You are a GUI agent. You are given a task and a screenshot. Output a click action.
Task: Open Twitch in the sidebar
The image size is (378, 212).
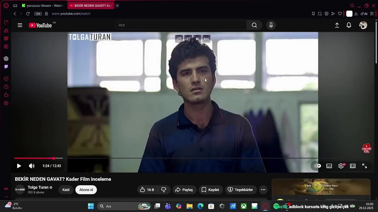pyautogui.click(x=6, y=67)
